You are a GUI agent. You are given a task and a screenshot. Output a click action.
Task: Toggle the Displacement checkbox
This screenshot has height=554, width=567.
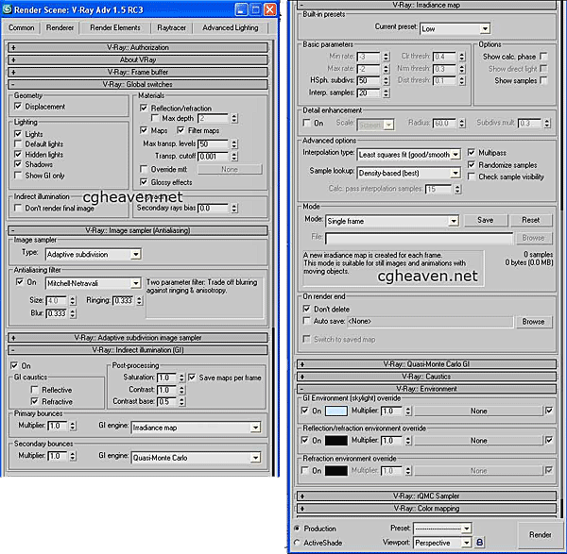(18, 107)
